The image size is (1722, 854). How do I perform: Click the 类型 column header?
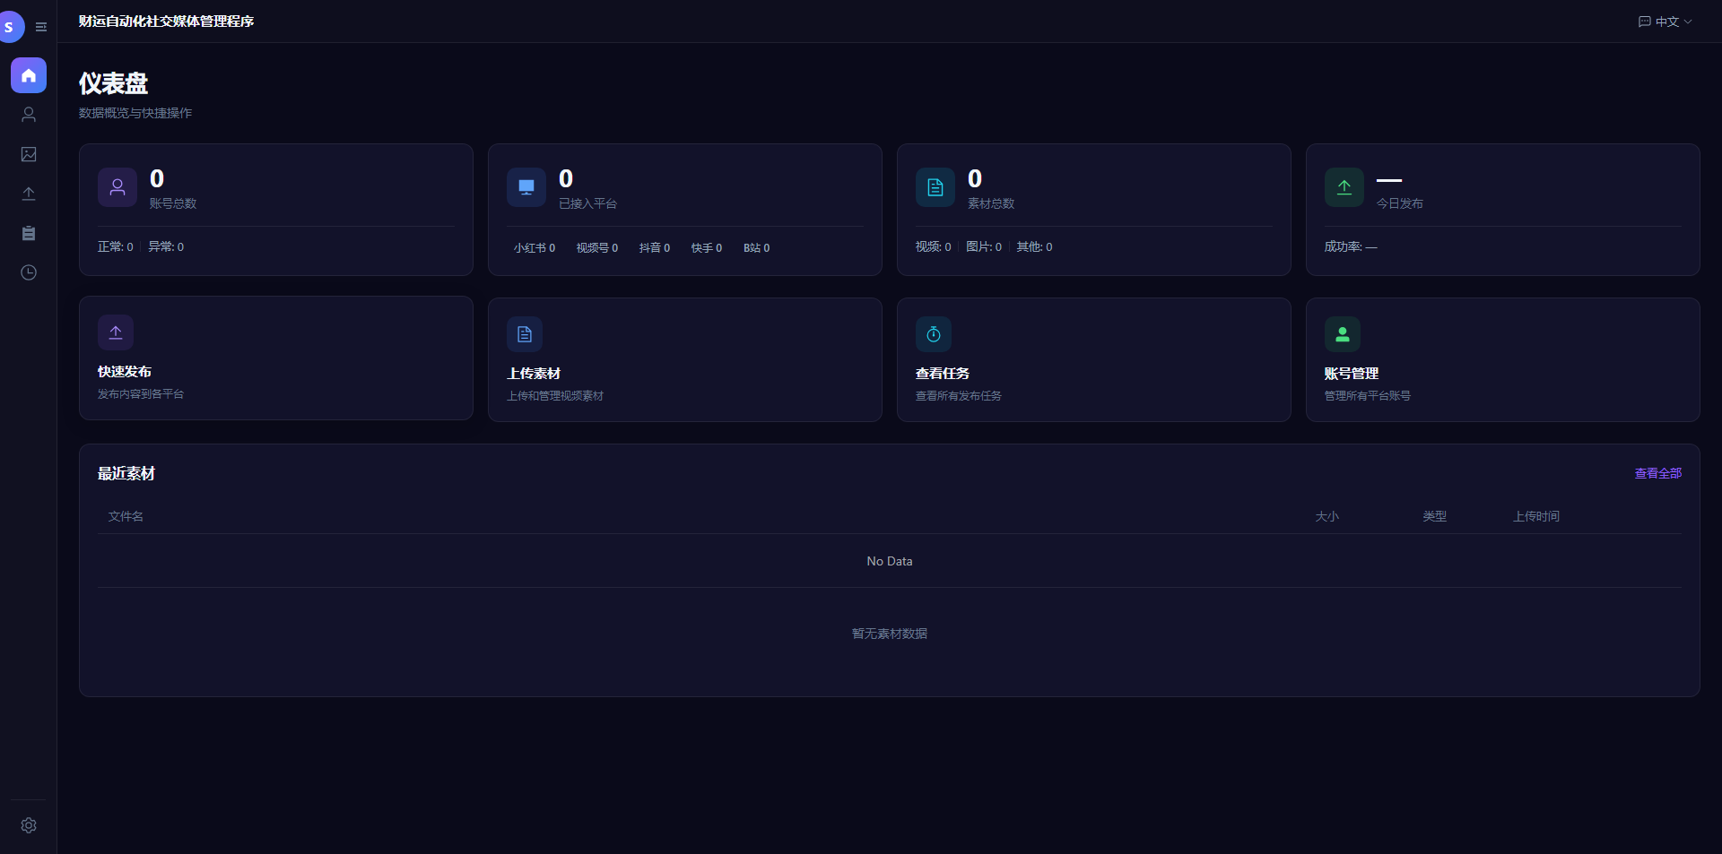(1435, 516)
